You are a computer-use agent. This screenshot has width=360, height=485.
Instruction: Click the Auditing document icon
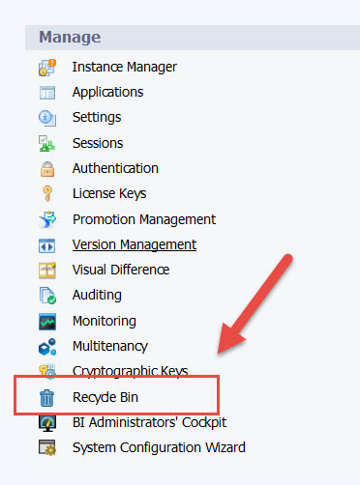click(x=47, y=296)
